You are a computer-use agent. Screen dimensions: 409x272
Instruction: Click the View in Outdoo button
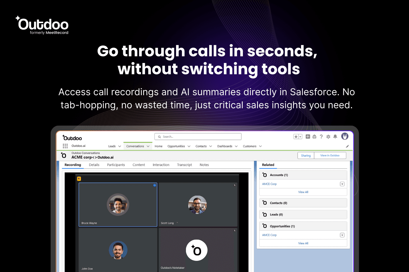coord(330,156)
